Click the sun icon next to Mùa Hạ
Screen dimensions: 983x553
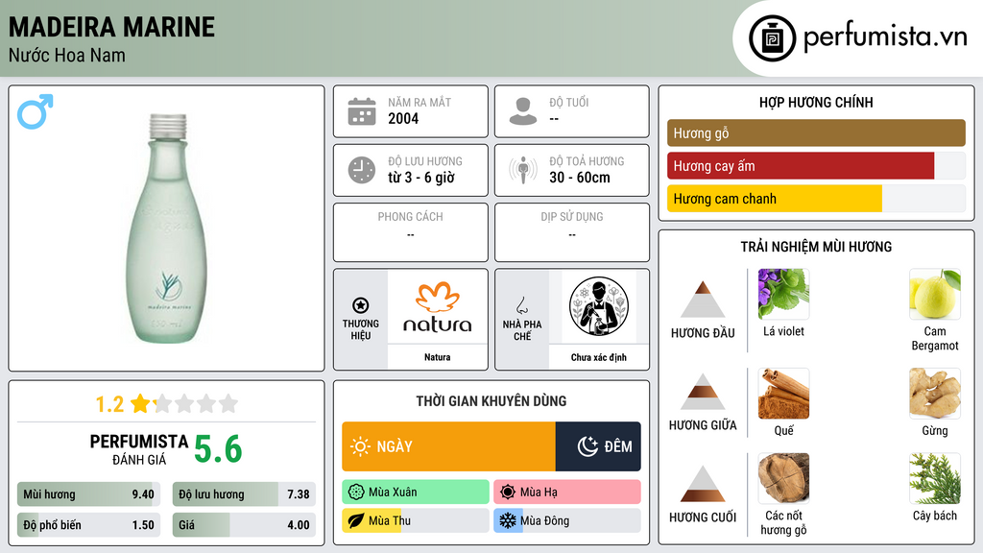508,493
